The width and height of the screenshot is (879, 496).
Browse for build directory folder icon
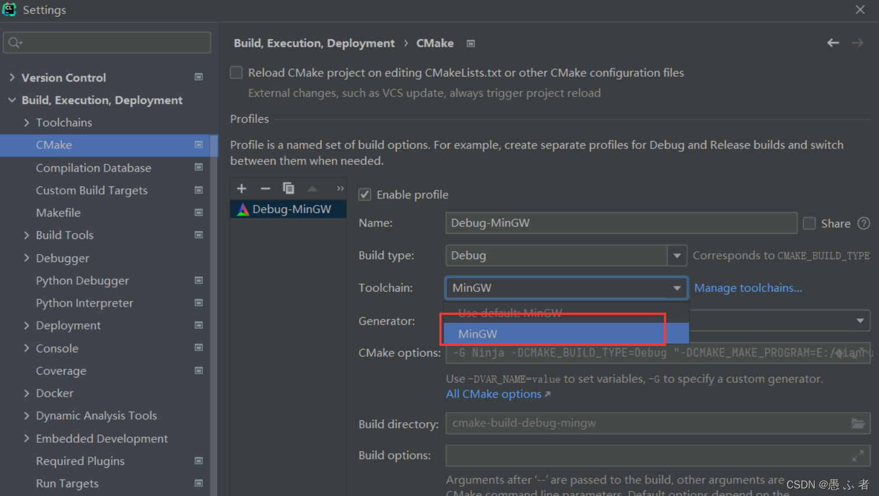click(x=858, y=423)
